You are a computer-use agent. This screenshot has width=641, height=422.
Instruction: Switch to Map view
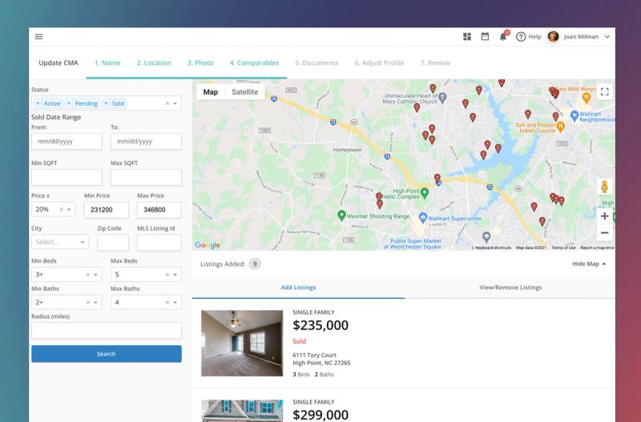point(211,92)
